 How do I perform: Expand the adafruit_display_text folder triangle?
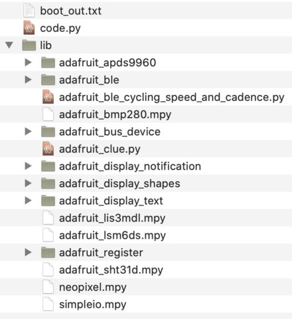[x=28, y=200]
